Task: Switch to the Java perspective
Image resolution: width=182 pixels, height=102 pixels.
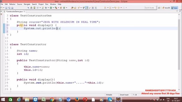Action: 174,8
